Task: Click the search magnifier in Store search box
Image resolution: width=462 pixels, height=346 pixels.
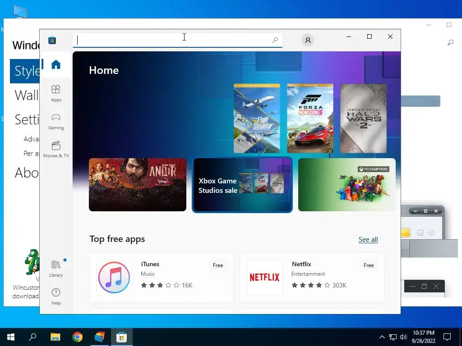Action: pos(275,40)
